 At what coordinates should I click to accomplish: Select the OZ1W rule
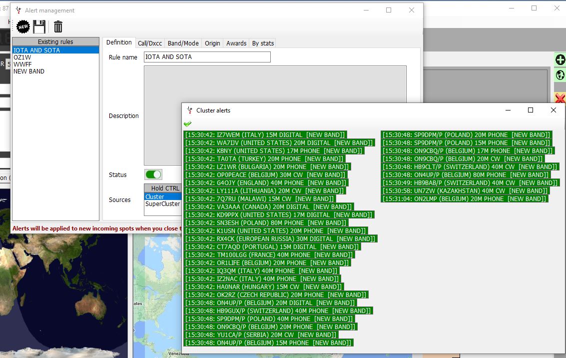click(55, 57)
